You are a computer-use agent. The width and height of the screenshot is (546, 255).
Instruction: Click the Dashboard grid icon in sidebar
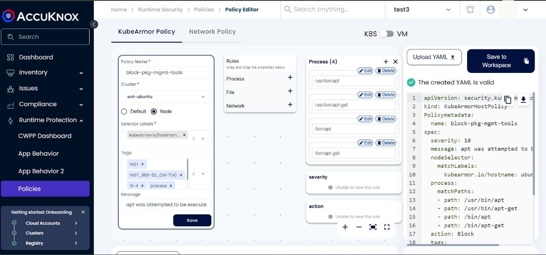tap(11, 57)
